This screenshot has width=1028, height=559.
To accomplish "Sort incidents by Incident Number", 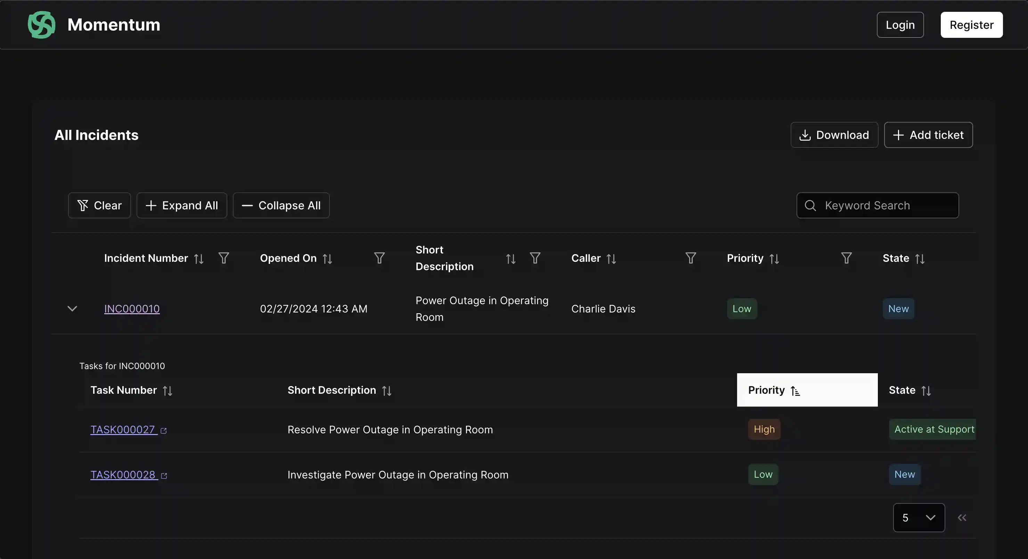I will click(x=199, y=259).
